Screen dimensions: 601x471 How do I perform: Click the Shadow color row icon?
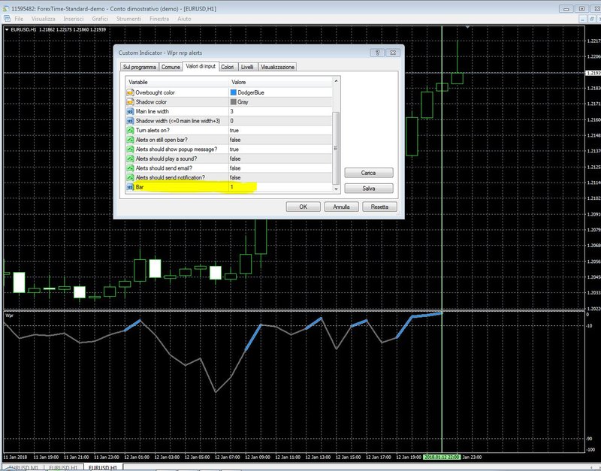130,101
